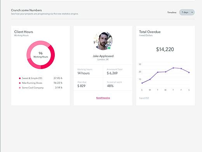Click the 30 y-axis label on chart
The image size is (202, 152).
click(140, 64)
